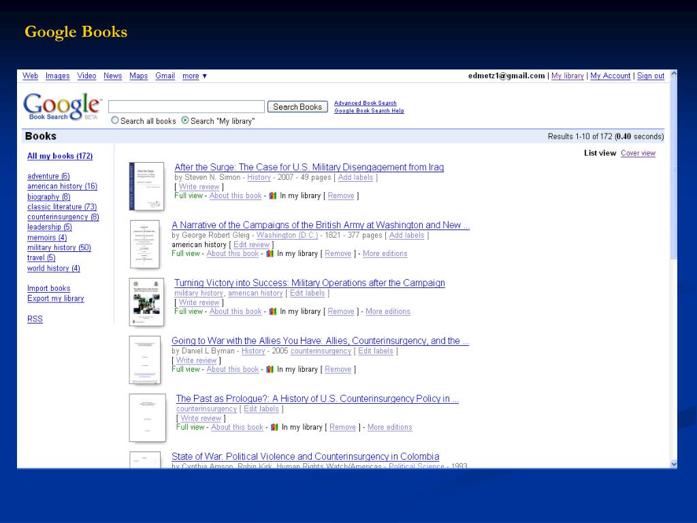
Task: Click the Import books link
Action: tap(49, 288)
